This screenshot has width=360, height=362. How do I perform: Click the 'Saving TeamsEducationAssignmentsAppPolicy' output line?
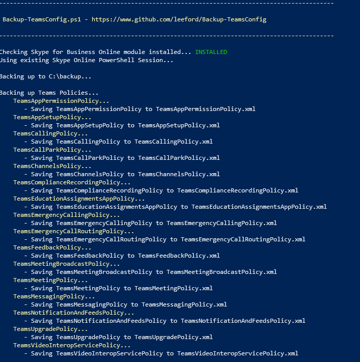(175, 207)
